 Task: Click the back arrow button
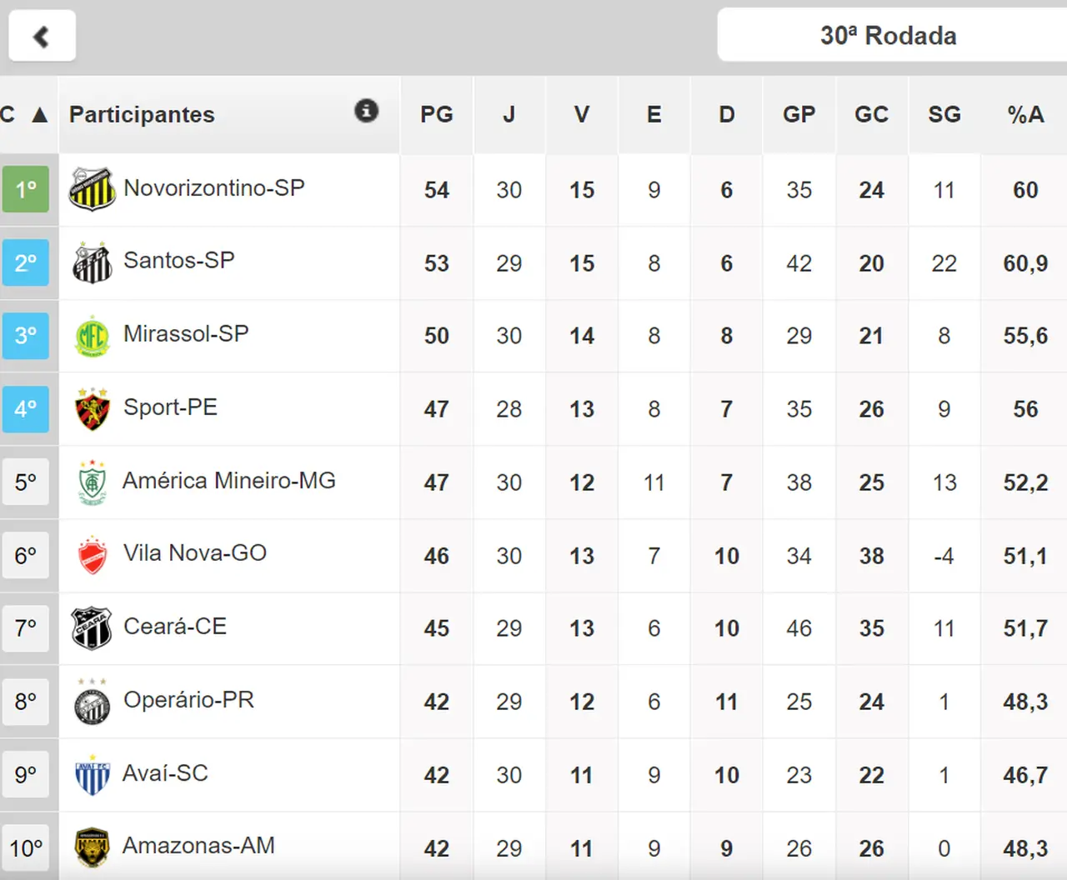pyautogui.click(x=42, y=36)
